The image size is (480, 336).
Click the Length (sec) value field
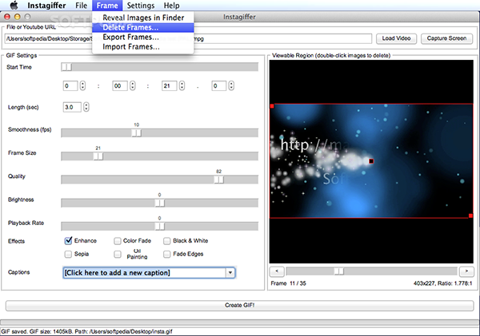coord(72,107)
